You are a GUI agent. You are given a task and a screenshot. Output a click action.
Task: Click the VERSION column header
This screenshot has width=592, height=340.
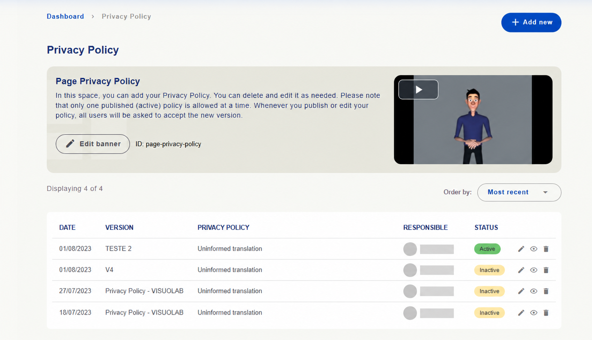click(x=119, y=227)
